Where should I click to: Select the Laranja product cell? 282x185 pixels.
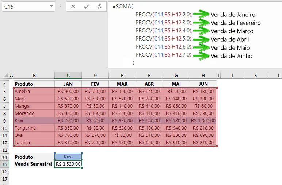[34, 143]
